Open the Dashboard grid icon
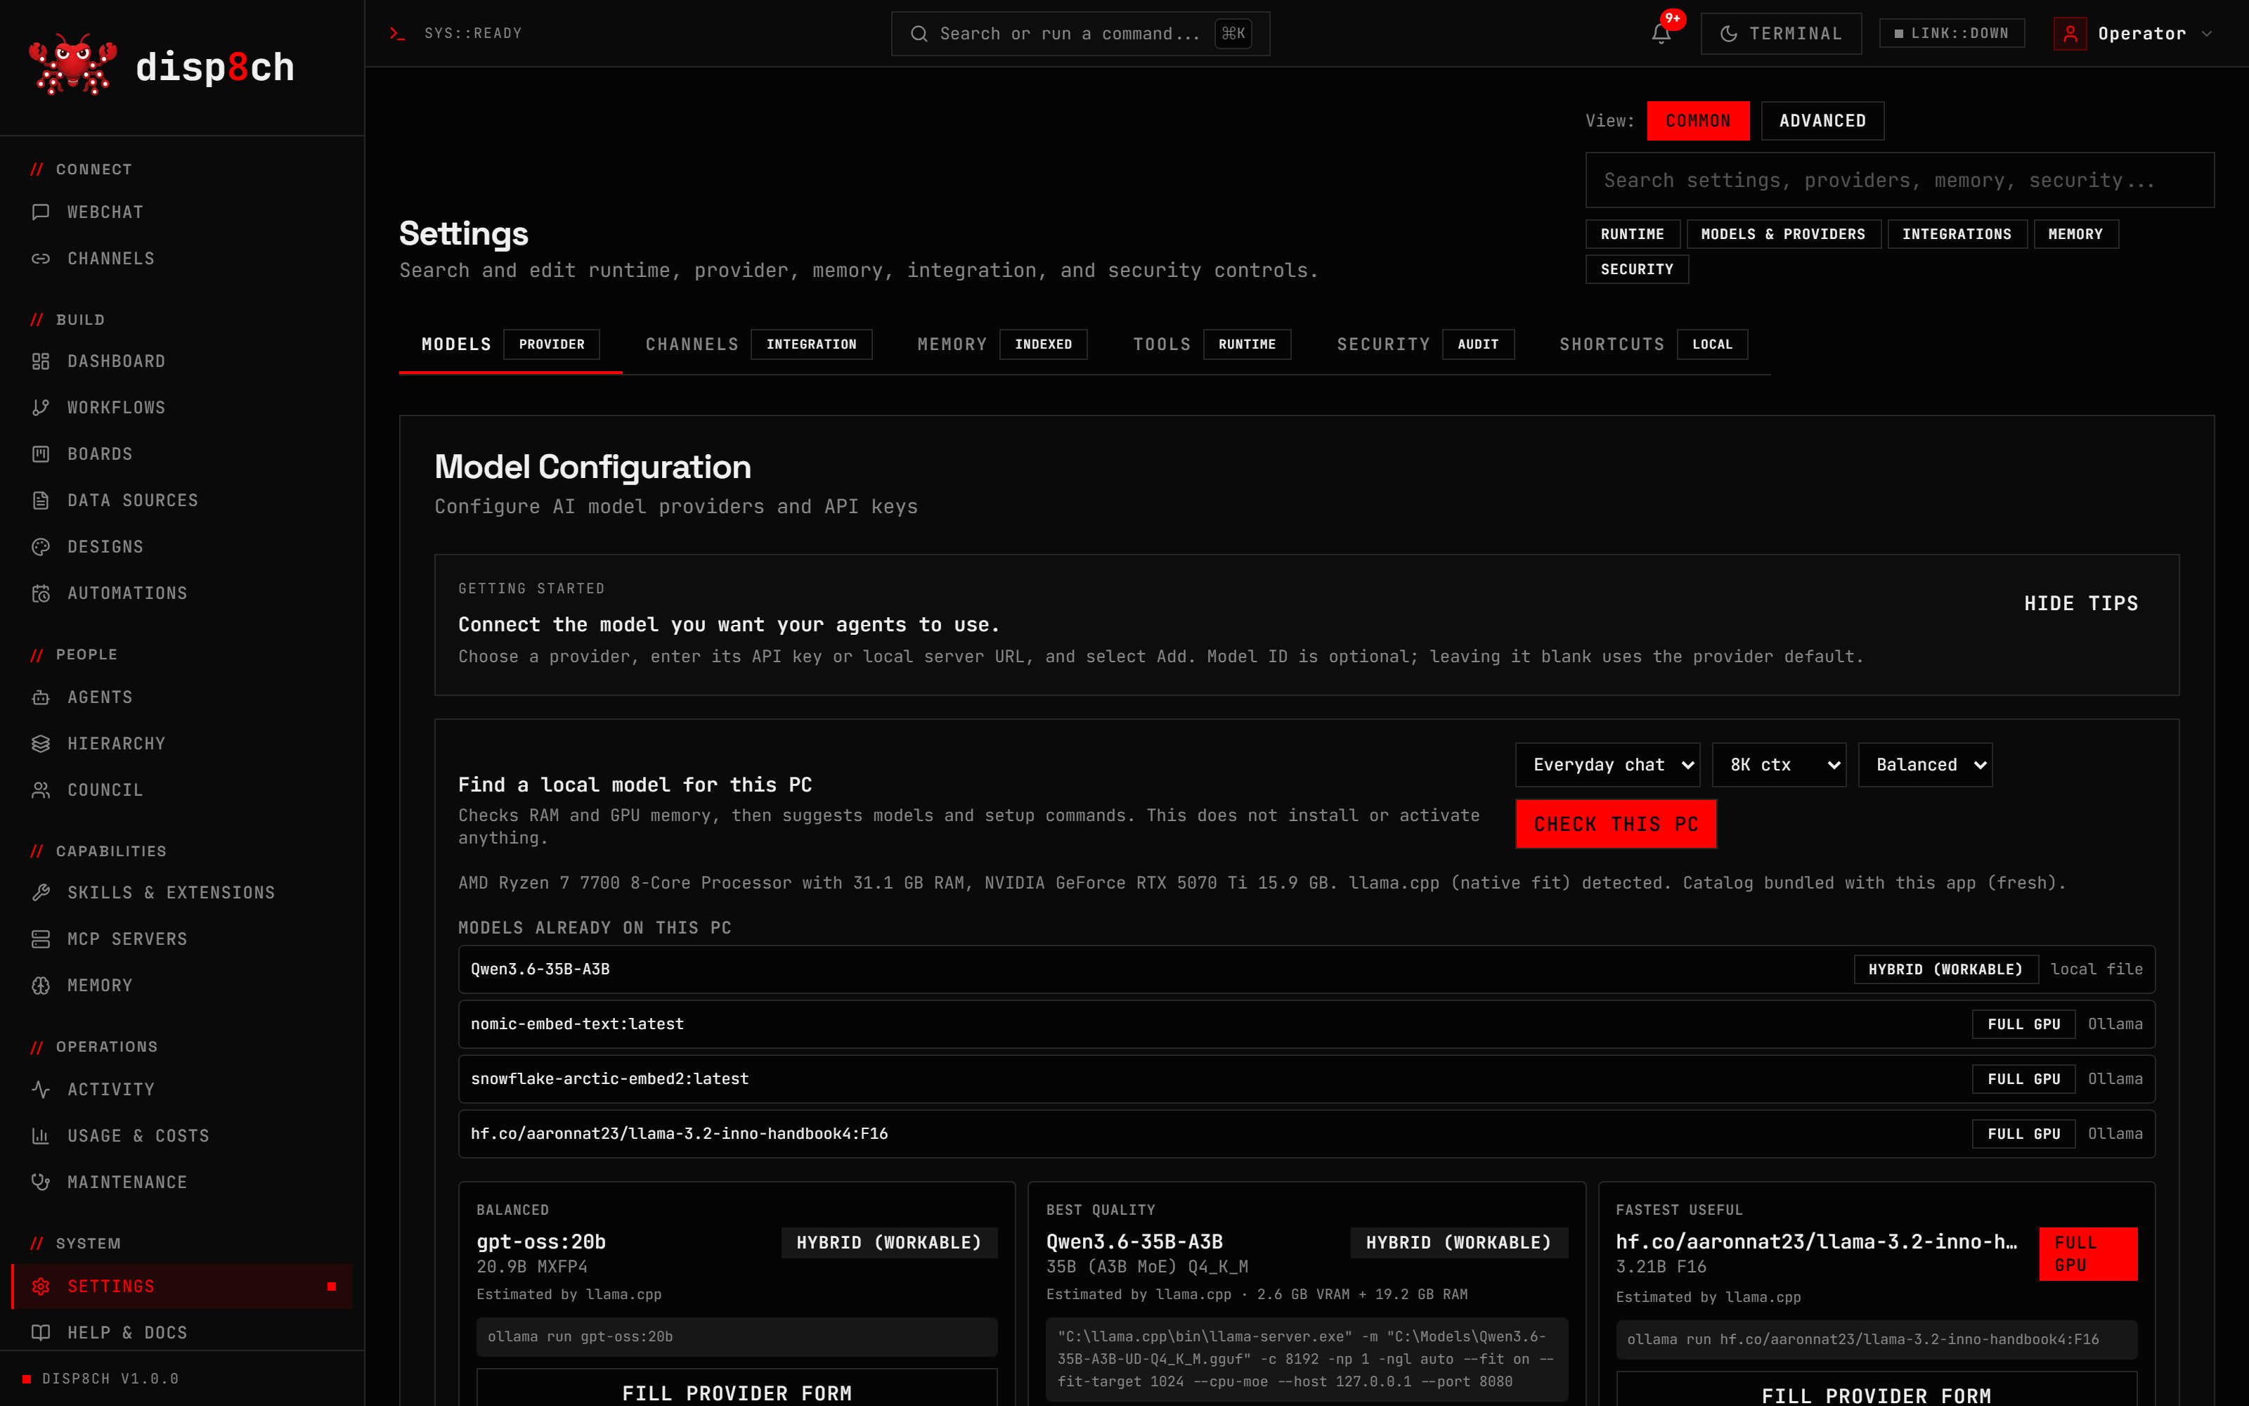This screenshot has width=2249, height=1406. [41, 361]
